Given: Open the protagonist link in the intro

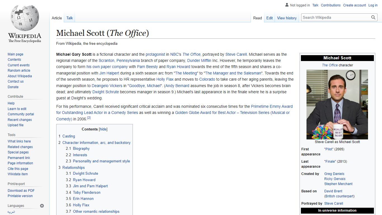Looking at the screenshot, I should tap(155, 54).
